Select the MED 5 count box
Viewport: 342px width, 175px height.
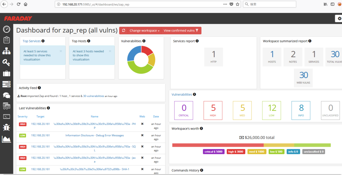pyautogui.click(x=242, y=110)
